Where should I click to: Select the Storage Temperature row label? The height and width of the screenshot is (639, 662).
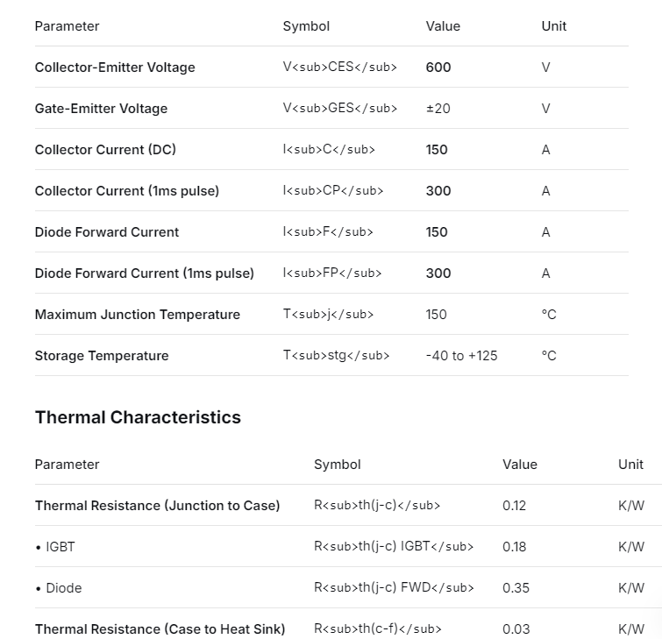point(102,356)
